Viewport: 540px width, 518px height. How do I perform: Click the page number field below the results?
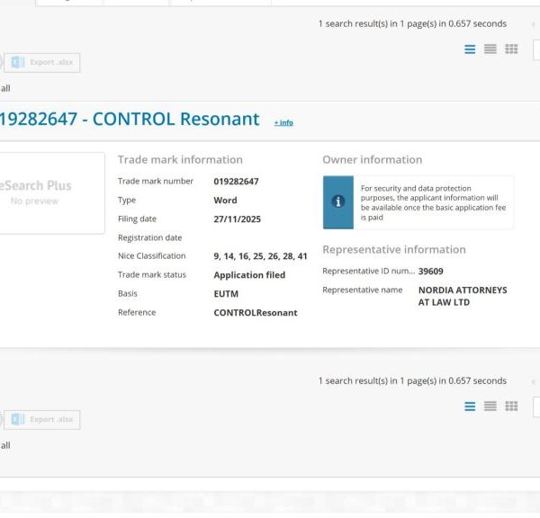tap(536, 407)
